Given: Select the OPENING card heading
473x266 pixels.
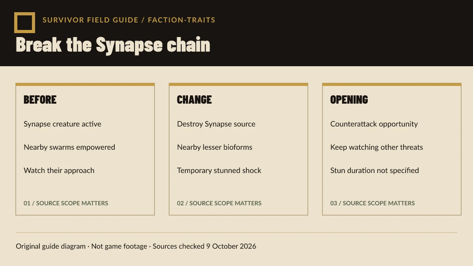Looking at the screenshot, I should (x=349, y=100).
